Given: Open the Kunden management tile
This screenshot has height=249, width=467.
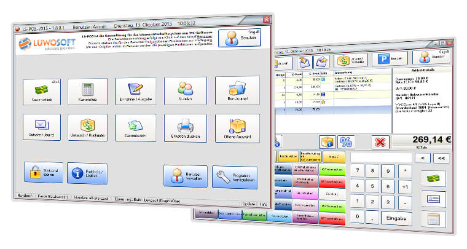Looking at the screenshot, I should tap(186, 92).
